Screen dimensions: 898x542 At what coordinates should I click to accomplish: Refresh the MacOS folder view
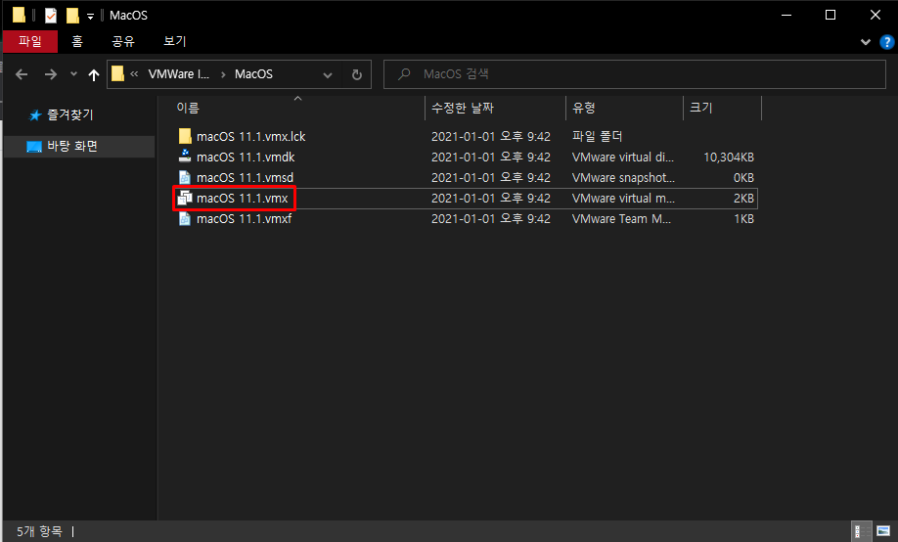click(x=356, y=74)
